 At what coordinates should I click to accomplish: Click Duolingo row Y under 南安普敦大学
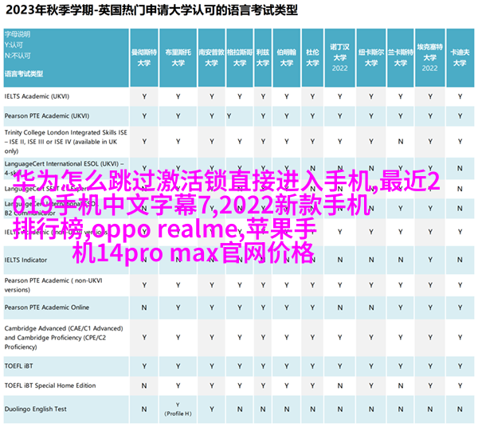coord(212,409)
